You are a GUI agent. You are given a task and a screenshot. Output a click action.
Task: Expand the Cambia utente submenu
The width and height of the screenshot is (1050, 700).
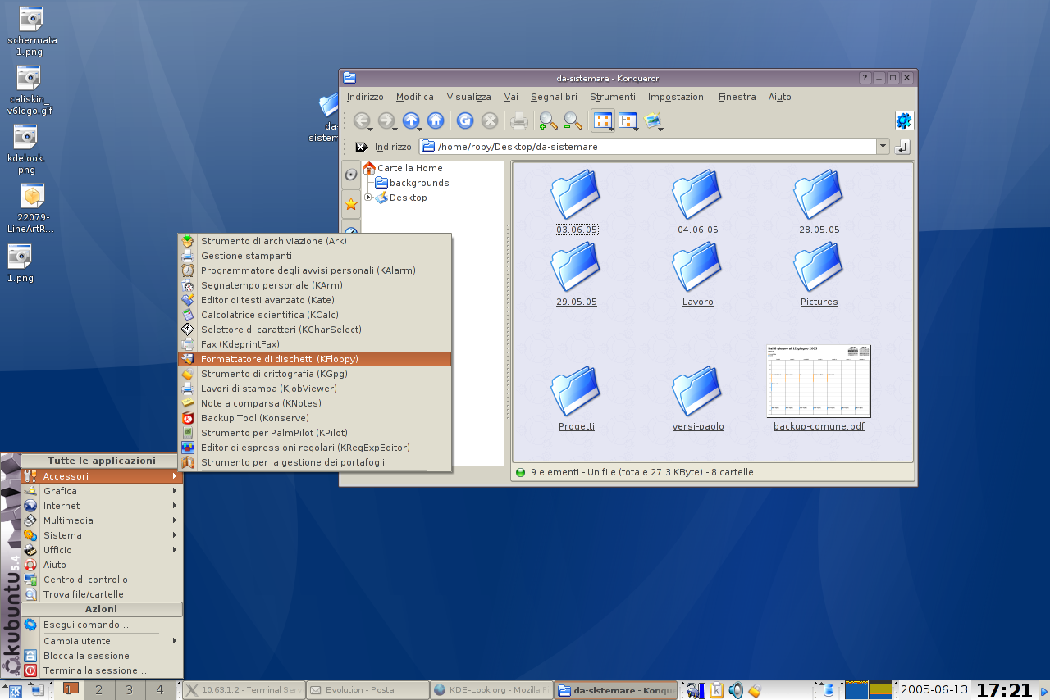(x=102, y=641)
